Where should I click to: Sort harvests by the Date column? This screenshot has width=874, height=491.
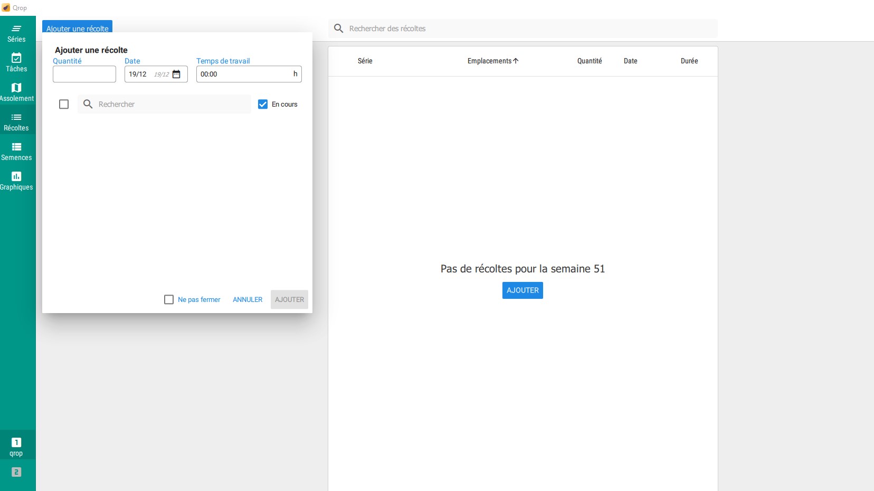click(630, 61)
